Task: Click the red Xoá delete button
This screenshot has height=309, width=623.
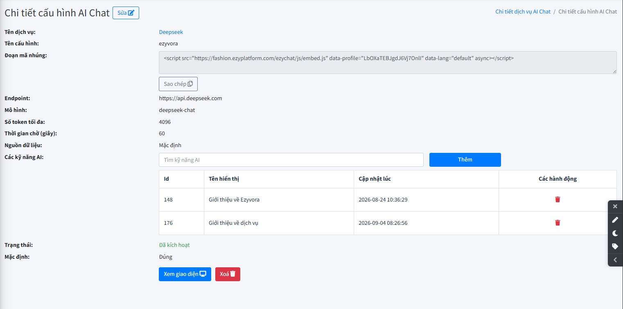Action: [x=228, y=274]
